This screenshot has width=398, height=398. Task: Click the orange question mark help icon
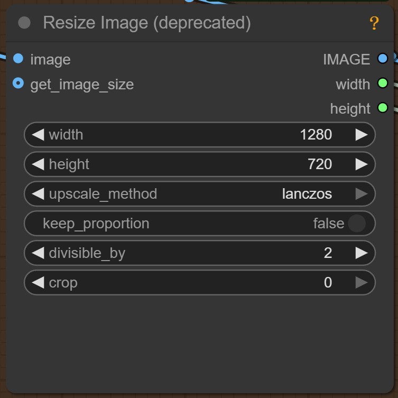pyautogui.click(x=374, y=23)
